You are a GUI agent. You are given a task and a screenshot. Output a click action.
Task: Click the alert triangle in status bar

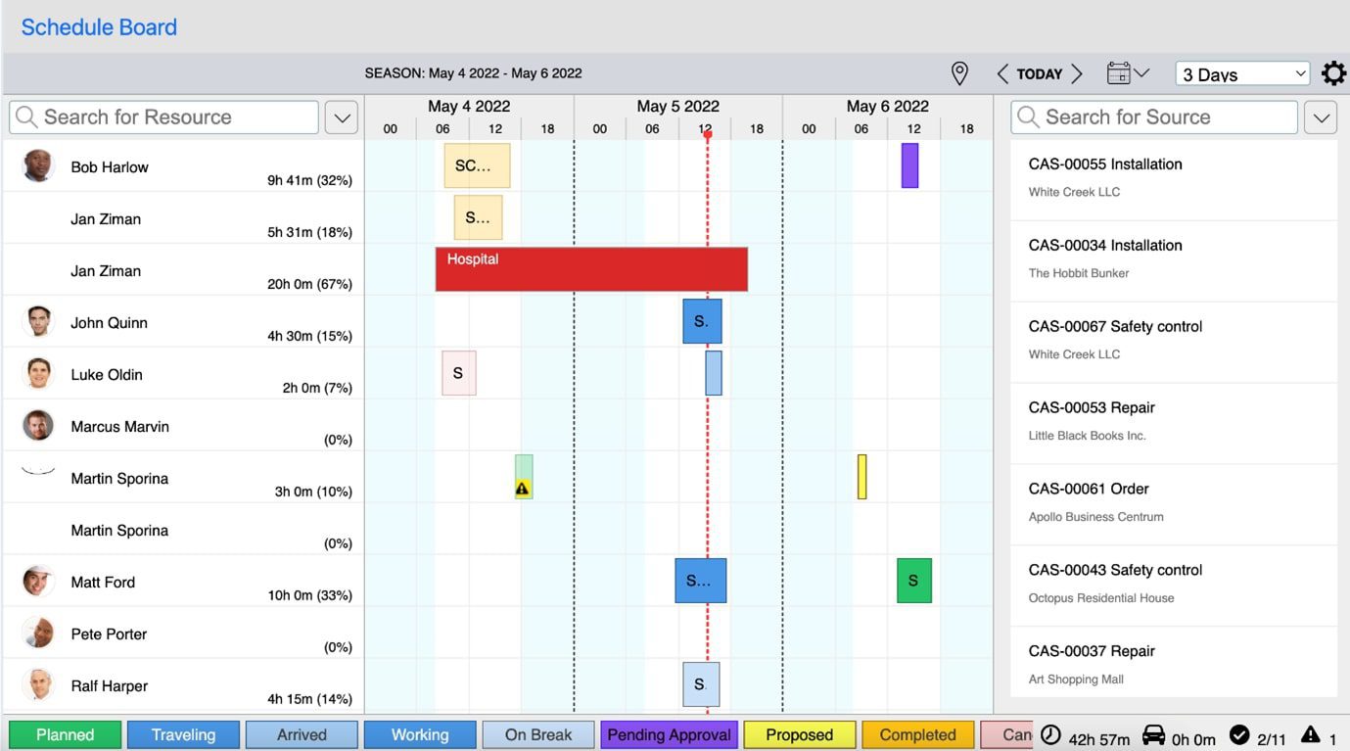click(1310, 735)
